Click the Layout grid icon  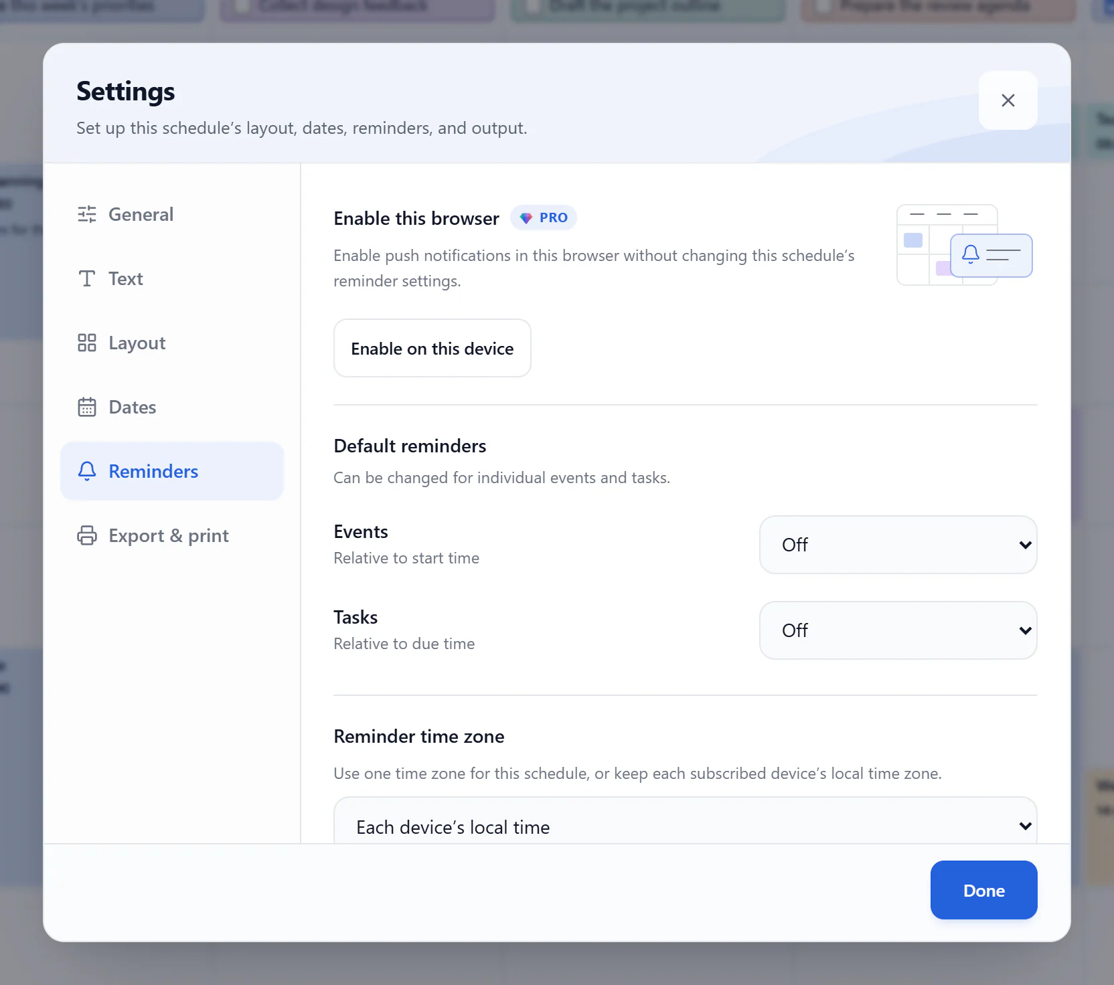(87, 343)
